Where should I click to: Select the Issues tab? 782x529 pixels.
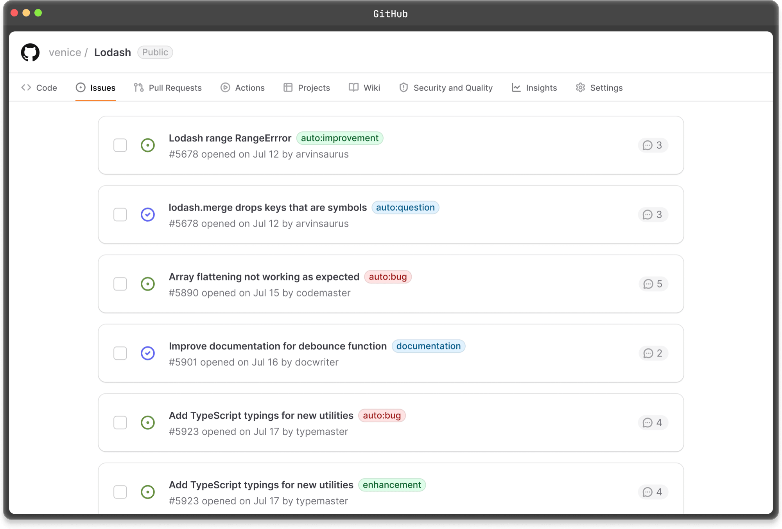(95, 88)
